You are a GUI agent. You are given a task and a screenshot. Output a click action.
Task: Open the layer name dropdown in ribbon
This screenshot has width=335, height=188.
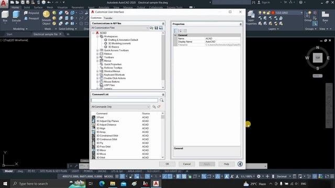coord(301,13)
